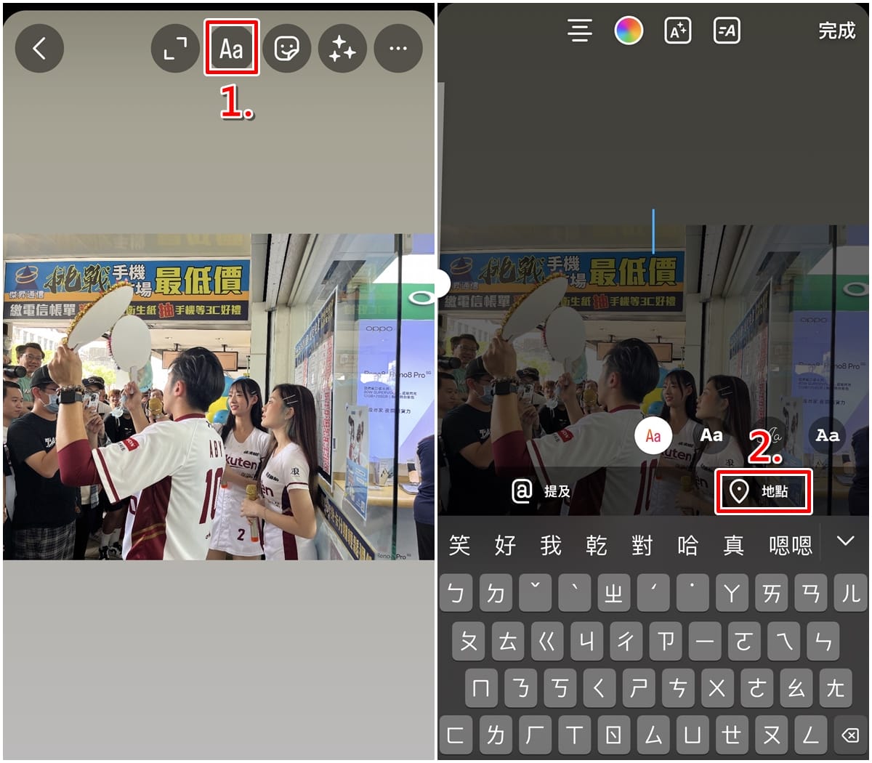Tap the ㄖ key
This screenshot has height=763, width=872.
tap(614, 735)
